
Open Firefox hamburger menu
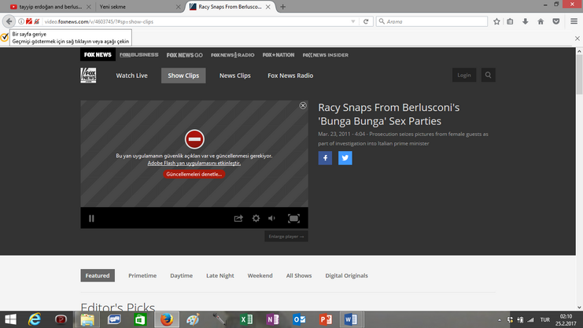(x=574, y=21)
